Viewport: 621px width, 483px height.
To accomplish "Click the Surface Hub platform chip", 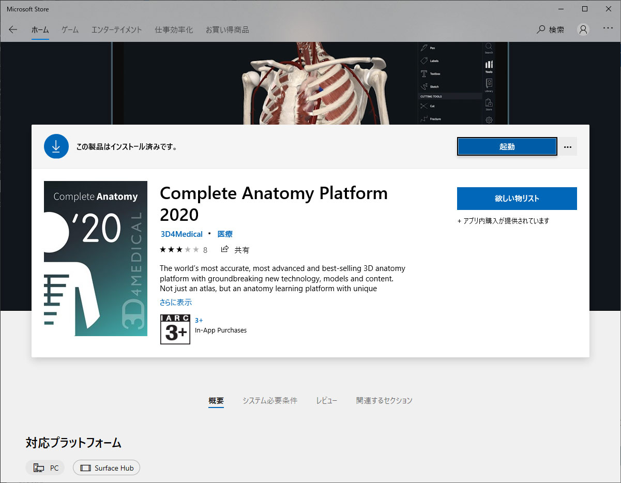I will pos(107,468).
